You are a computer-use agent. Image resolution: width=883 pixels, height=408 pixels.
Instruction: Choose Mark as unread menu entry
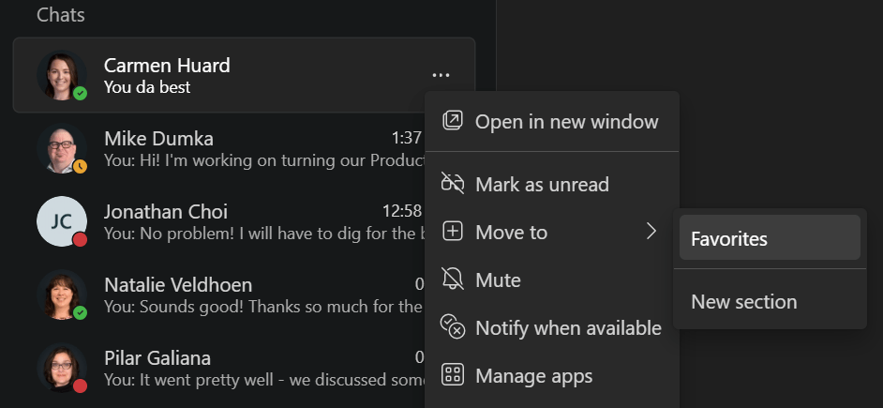click(542, 184)
